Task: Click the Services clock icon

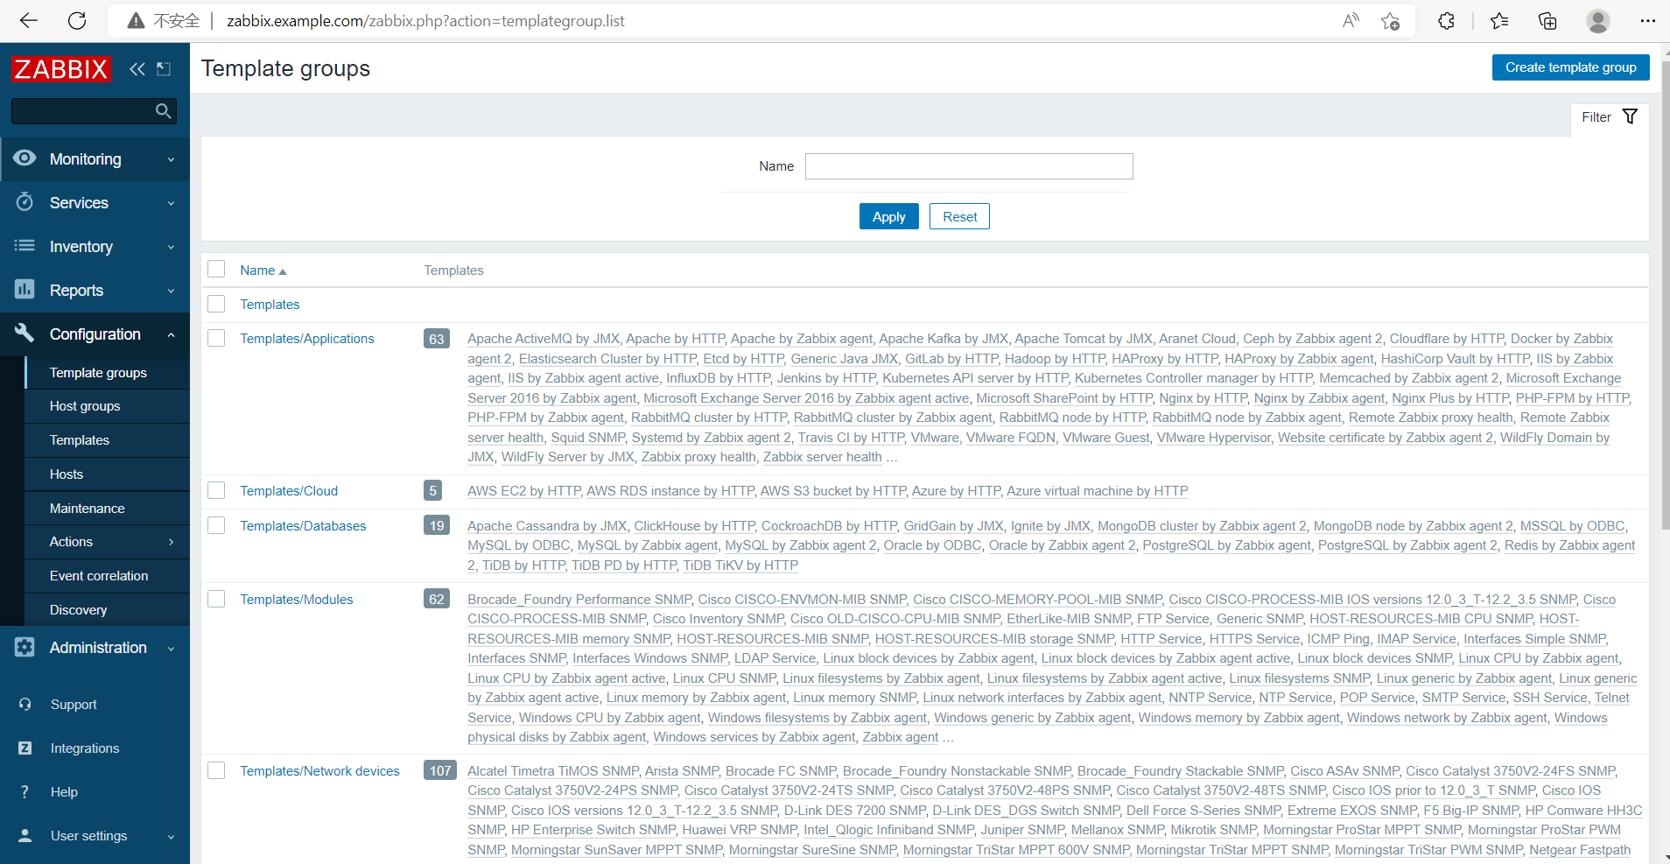Action: [25, 202]
